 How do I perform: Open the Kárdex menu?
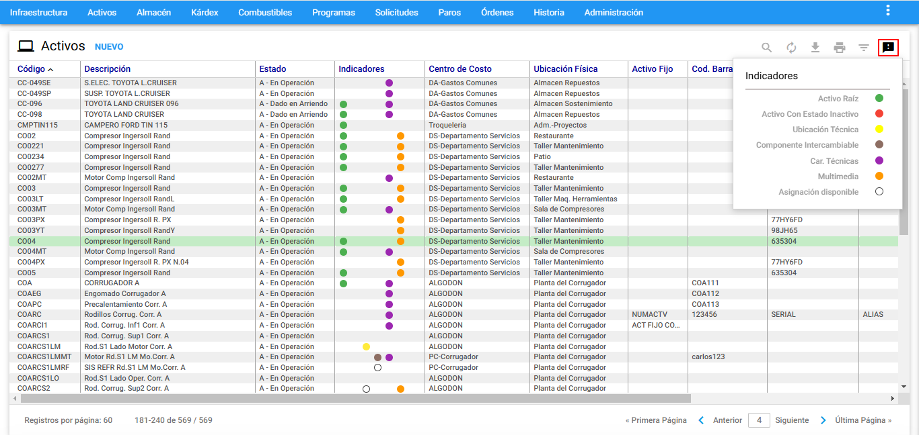pyautogui.click(x=205, y=13)
